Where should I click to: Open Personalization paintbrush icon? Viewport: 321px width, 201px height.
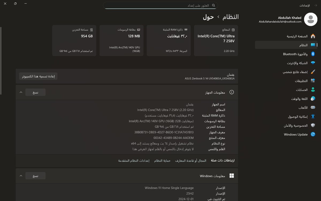(313, 72)
